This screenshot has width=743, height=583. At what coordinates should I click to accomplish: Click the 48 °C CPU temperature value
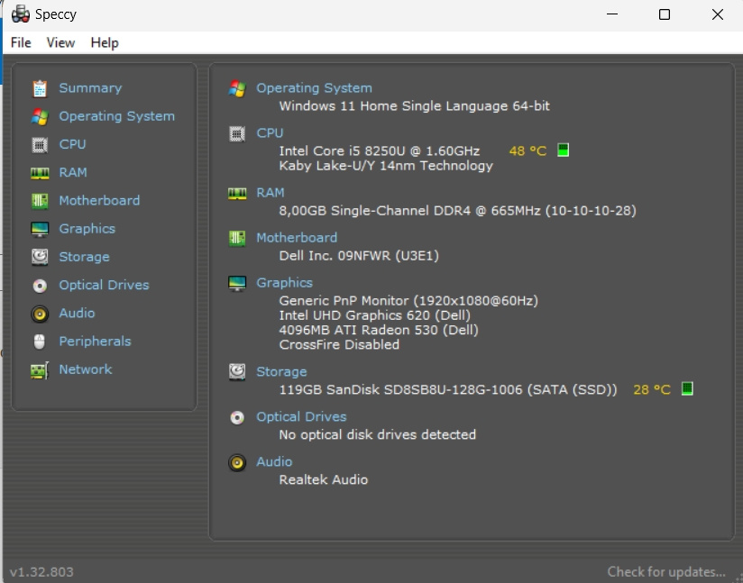click(527, 151)
